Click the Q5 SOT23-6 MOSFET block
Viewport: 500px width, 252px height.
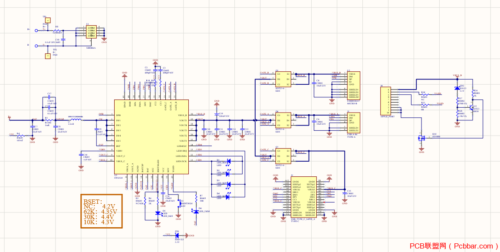coord(283,79)
